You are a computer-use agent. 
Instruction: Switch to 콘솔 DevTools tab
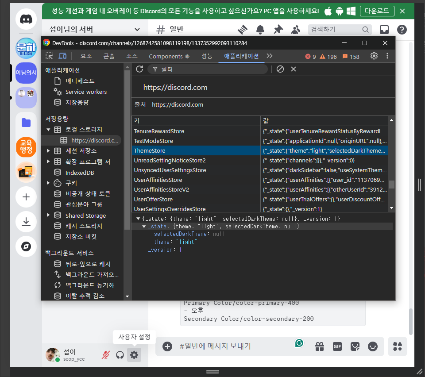coord(109,56)
